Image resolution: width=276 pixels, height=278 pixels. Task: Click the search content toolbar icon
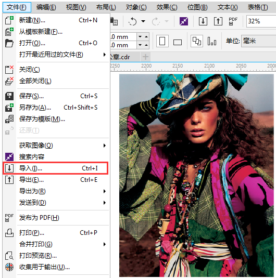point(184,21)
